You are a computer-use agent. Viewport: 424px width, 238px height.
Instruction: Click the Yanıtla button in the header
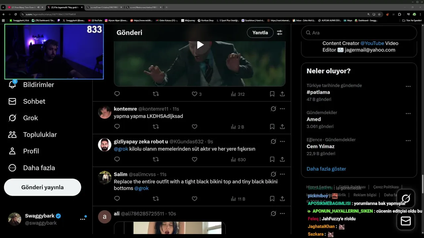(x=260, y=33)
